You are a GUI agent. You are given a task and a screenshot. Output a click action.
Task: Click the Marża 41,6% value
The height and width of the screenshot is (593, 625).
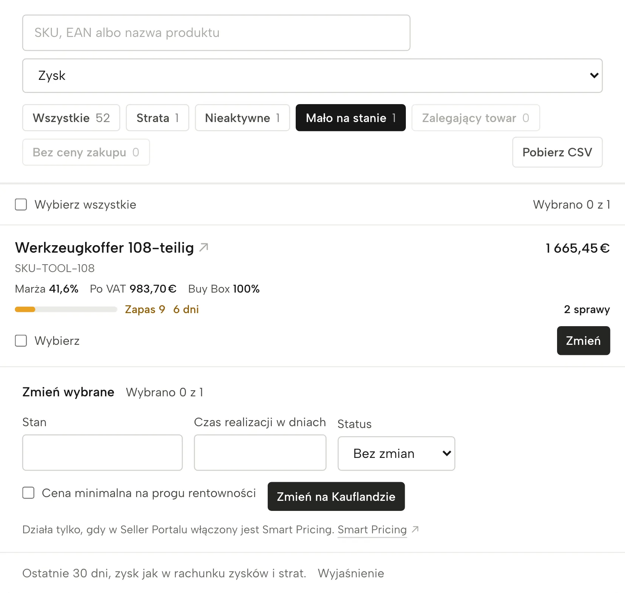click(47, 289)
